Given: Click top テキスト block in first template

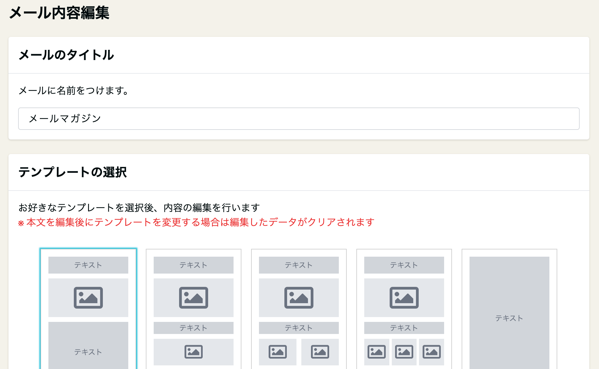Looking at the screenshot, I should 88,265.
